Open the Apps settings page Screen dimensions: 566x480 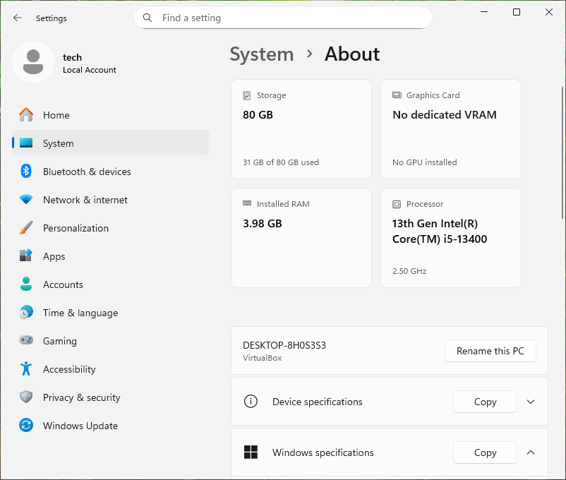[x=111, y=256]
